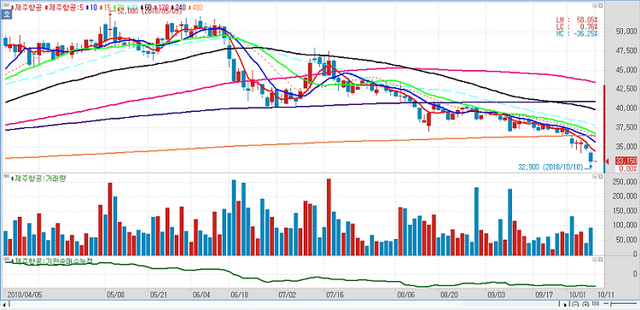Minimize the 기관순매수누적 indicator pane
The height and width of the screenshot is (310, 640).
point(595,260)
